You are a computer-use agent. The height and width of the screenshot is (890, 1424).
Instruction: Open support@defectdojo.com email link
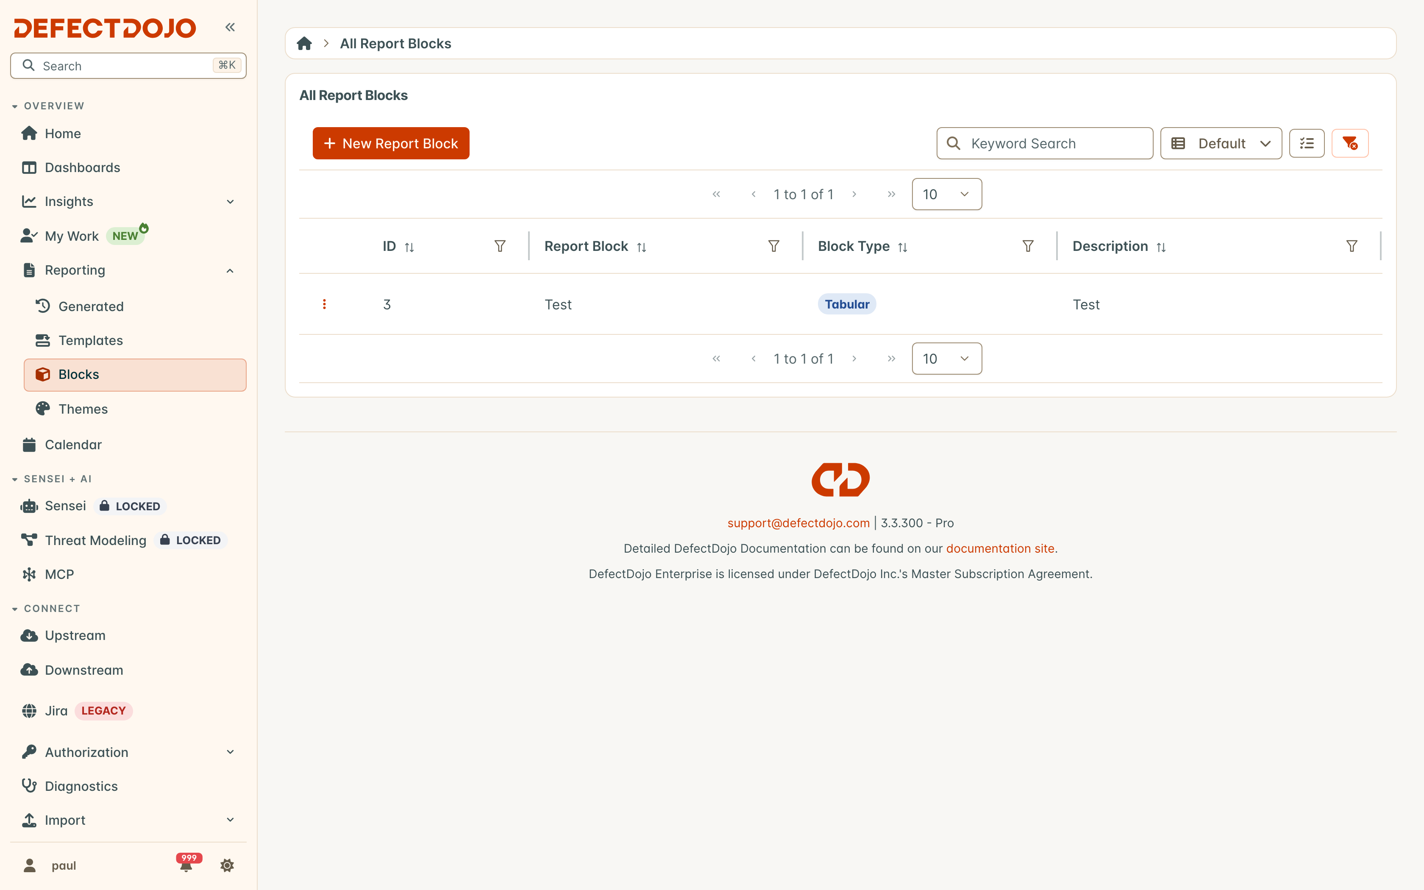pyautogui.click(x=798, y=523)
